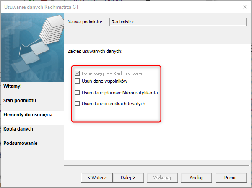The height and width of the screenshot is (188, 252).
Task: Click the disabled 'Dane księgowe Rachmistrza GT' checkbox
Action: 77,73
